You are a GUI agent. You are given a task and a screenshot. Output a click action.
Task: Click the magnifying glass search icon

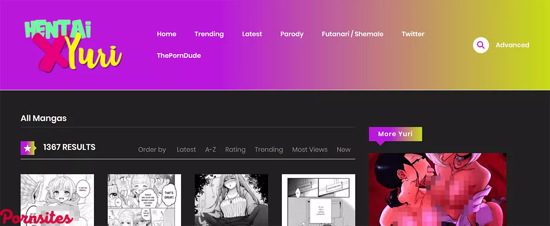point(481,45)
